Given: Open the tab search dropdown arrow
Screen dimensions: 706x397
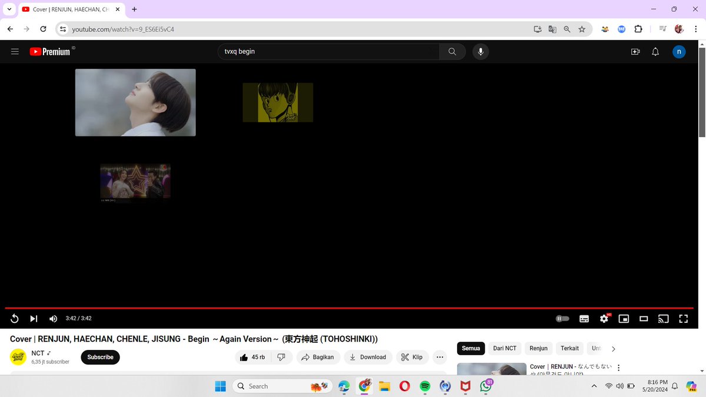Looking at the screenshot, I should click(9, 9).
